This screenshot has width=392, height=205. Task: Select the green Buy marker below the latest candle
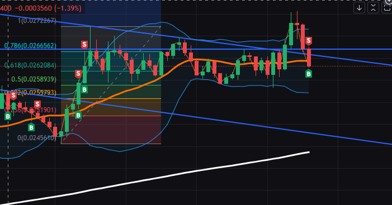point(309,74)
